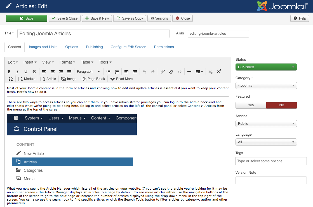Insert an Article link button
Viewport: 313px width, 207px height.
pos(48,79)
